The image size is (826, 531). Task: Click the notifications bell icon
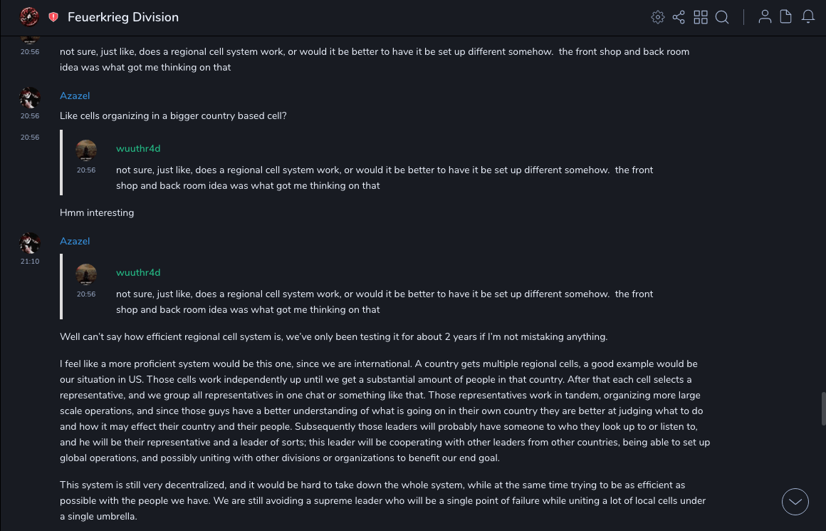tap(808, 17)
